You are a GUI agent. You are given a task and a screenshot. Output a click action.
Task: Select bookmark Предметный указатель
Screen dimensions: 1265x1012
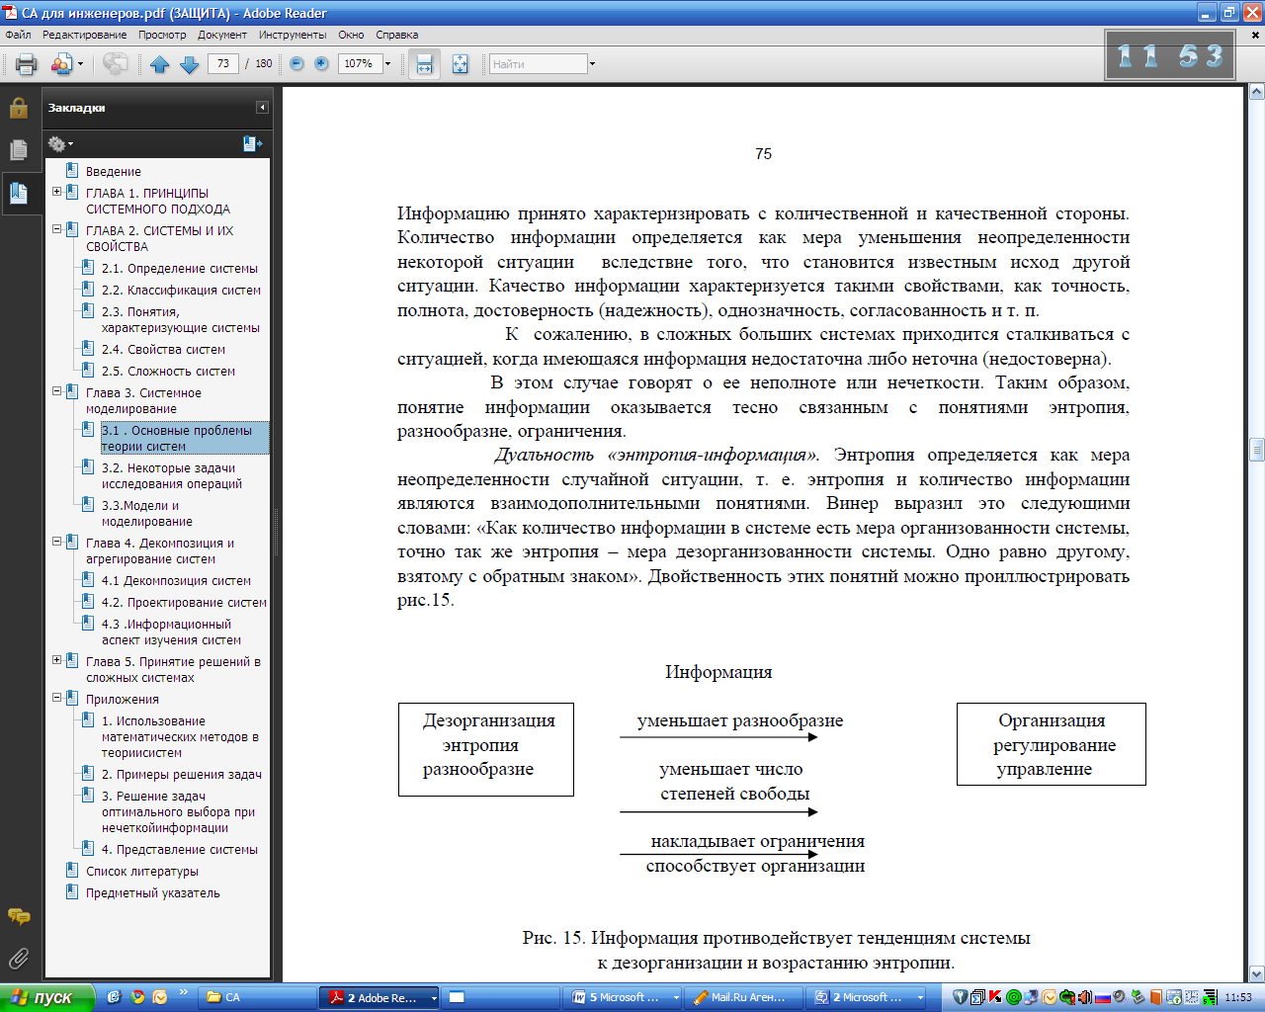click(152, 893)
